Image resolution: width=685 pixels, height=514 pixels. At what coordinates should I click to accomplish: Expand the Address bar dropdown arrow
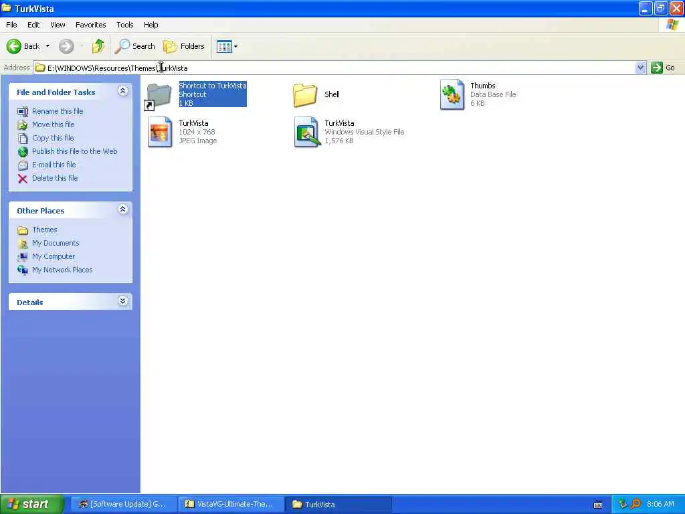point(640,68)
